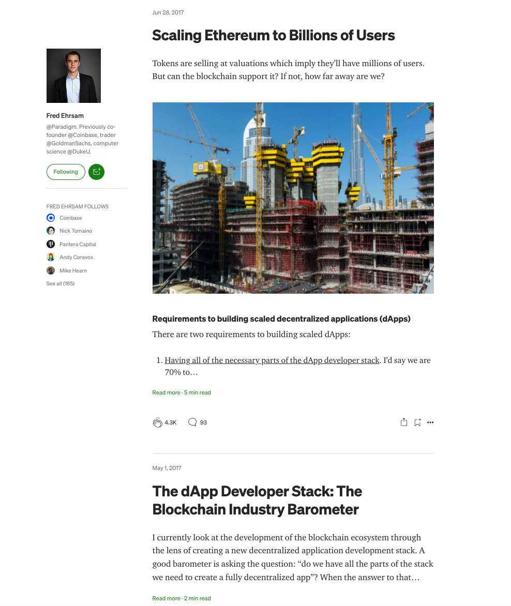Open Andy Coravos in the follows list
Image resolution: width=511 pixels, height=606 pixels.
tap(76, 257)
